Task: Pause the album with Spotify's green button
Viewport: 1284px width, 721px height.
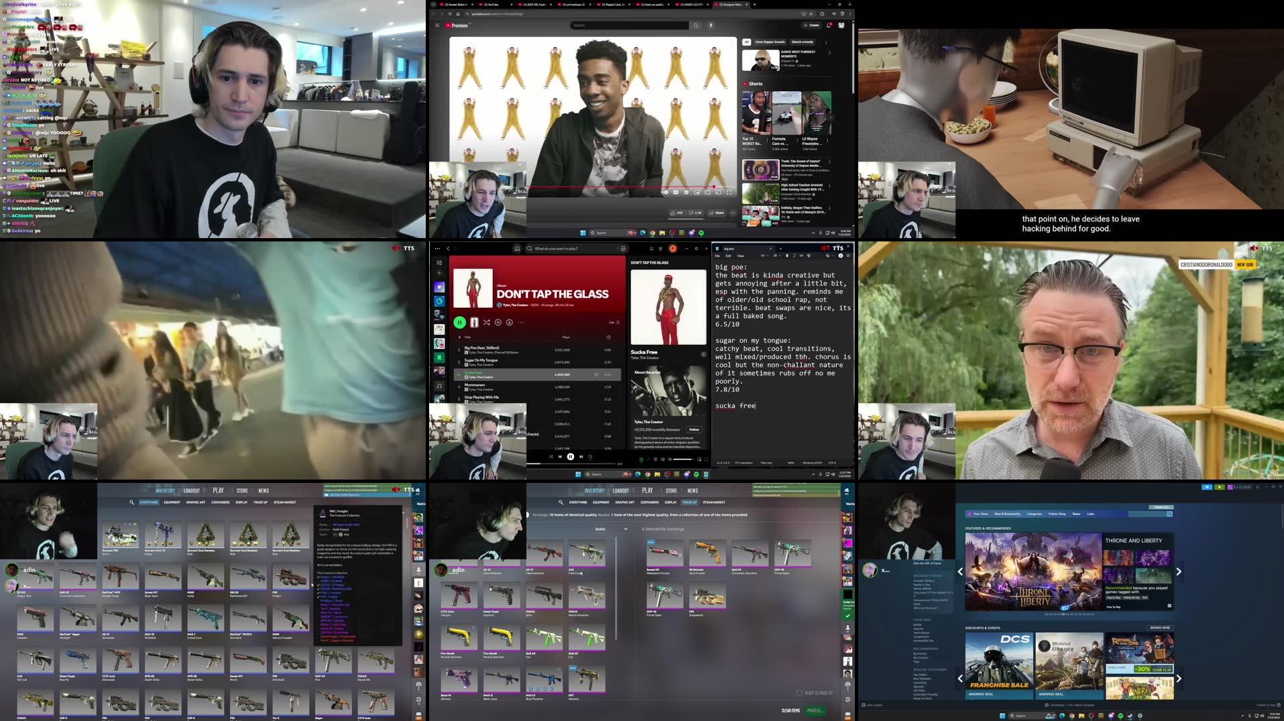Action: click(x=459, y=323)
